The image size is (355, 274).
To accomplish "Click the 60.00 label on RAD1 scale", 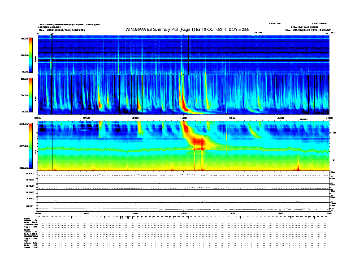I will 24,79.
